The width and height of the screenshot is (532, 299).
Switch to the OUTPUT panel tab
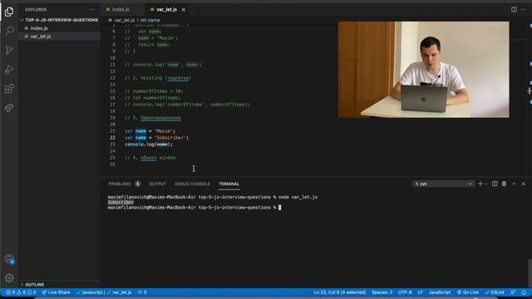click(157, 184)
